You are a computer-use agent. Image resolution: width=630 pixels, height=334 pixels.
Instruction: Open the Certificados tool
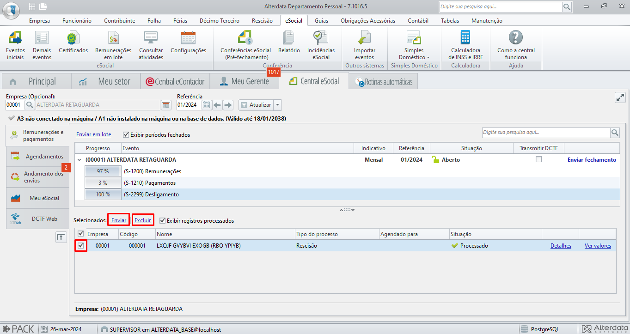point(73,42)
